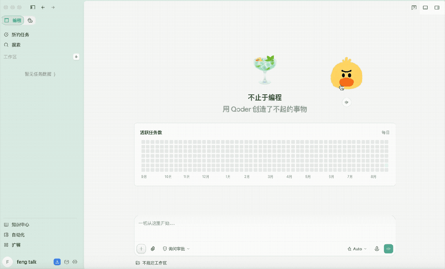This screenshot has width=445, height=269.
Task: Click the 活跃任务数 chart title
Action: pyautogui.click(x=151, y=132)
